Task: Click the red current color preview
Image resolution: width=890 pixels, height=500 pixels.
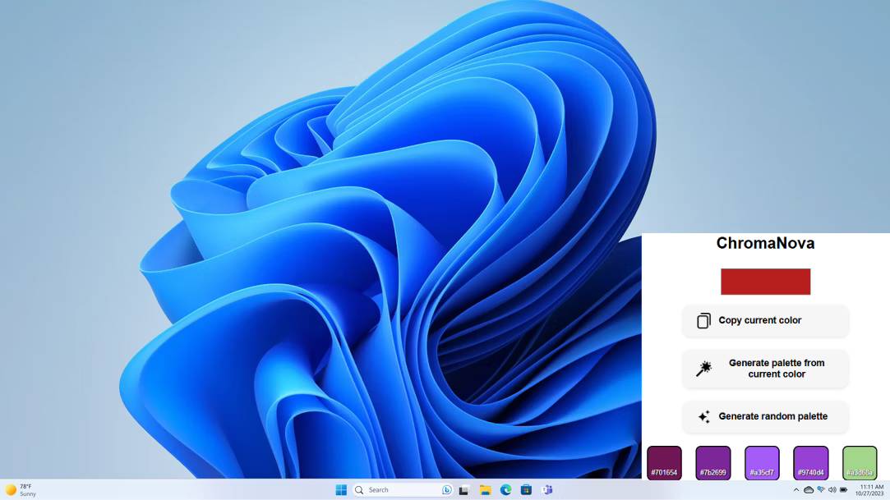Action: coord(766,282)
